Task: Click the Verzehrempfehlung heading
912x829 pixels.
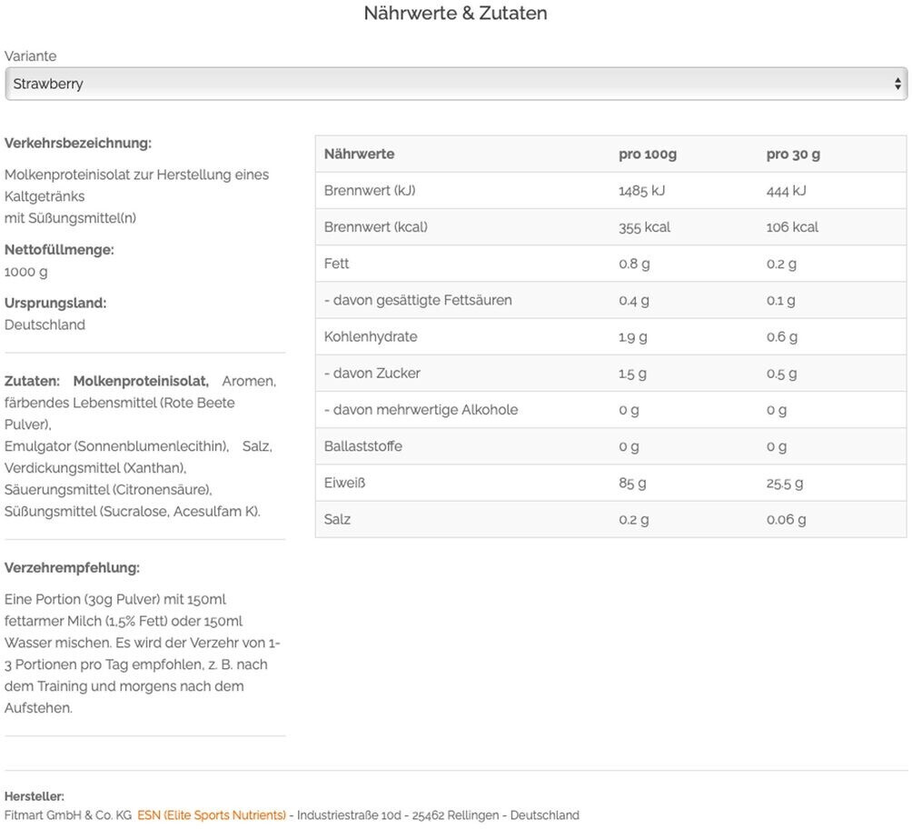Action: (x=72, y=567)
